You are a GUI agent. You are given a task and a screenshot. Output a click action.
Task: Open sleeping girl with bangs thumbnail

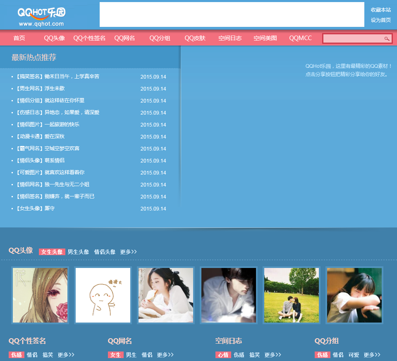(354, 295)
